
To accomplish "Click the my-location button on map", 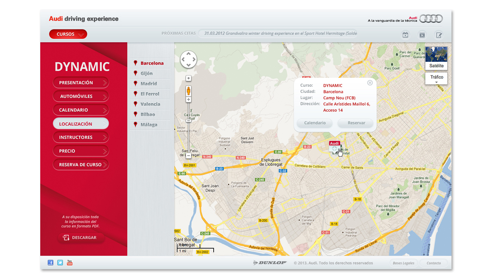I will click(188, 78).
